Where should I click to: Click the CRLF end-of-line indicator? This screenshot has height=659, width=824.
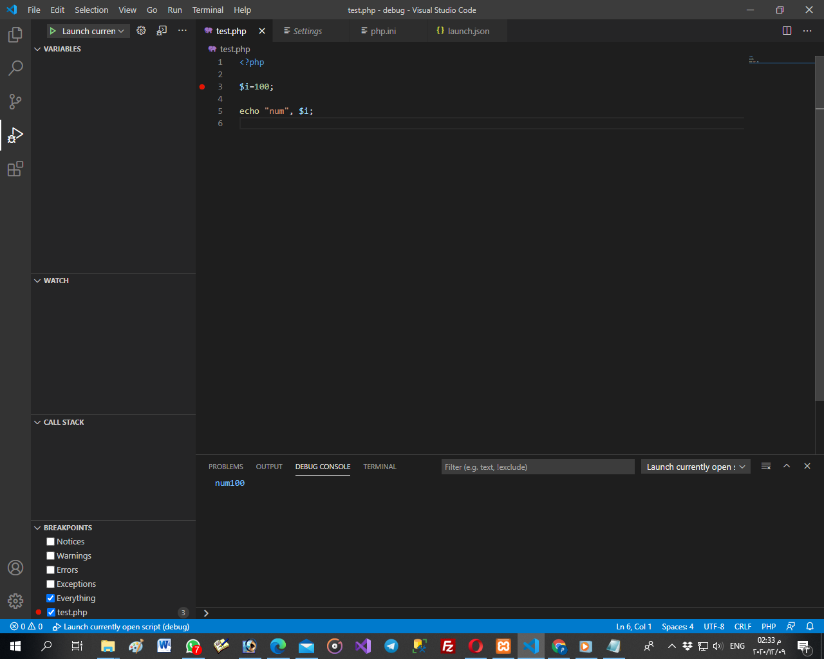[x=742, y=627]
